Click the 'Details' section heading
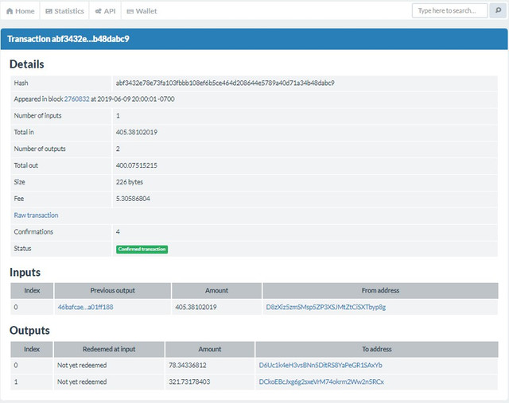The height and width of the screenshot is (403, 509). pyautogui.click(x=26, y=64)
